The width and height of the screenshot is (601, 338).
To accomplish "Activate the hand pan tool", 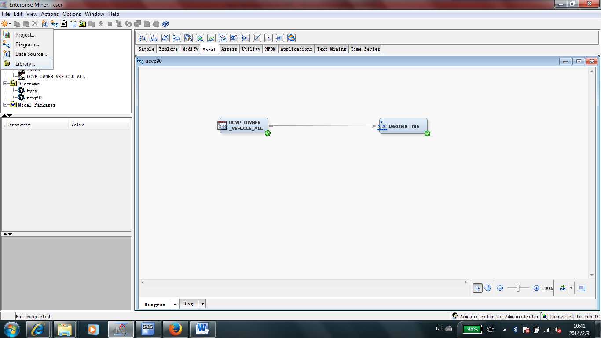I will (x=487, y=288).
